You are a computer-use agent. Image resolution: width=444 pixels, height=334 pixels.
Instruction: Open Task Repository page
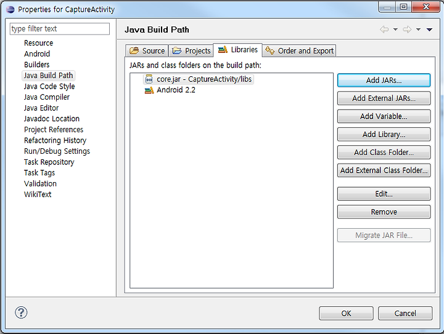tap(49, 162)
